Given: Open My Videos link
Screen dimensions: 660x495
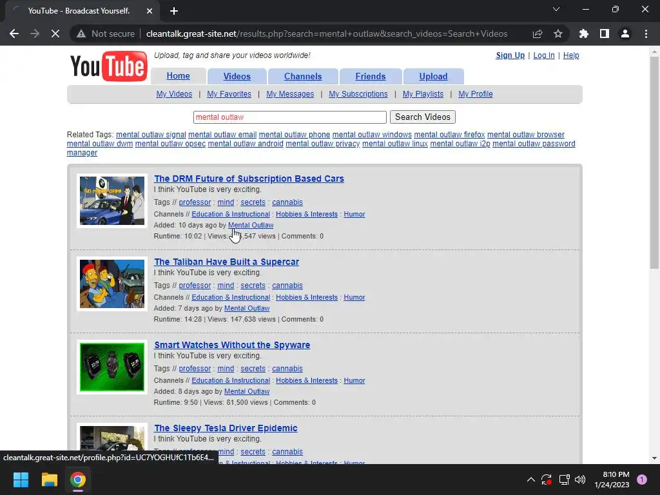Looking at the screenshot, I should 174,94.
